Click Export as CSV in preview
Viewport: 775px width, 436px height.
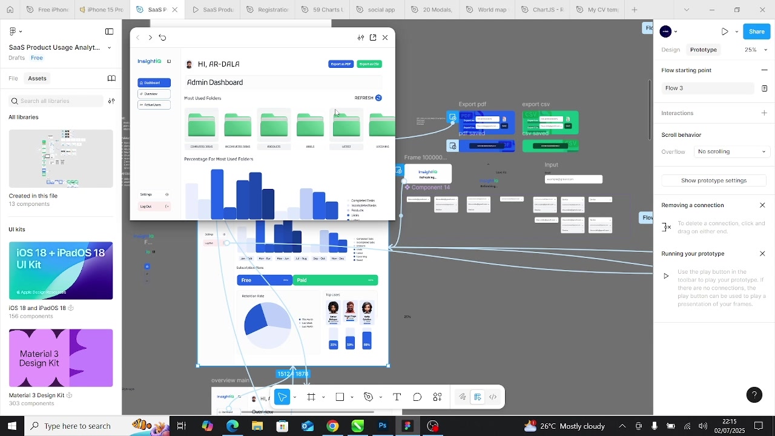pyautogui.click(x=369, y=64)
